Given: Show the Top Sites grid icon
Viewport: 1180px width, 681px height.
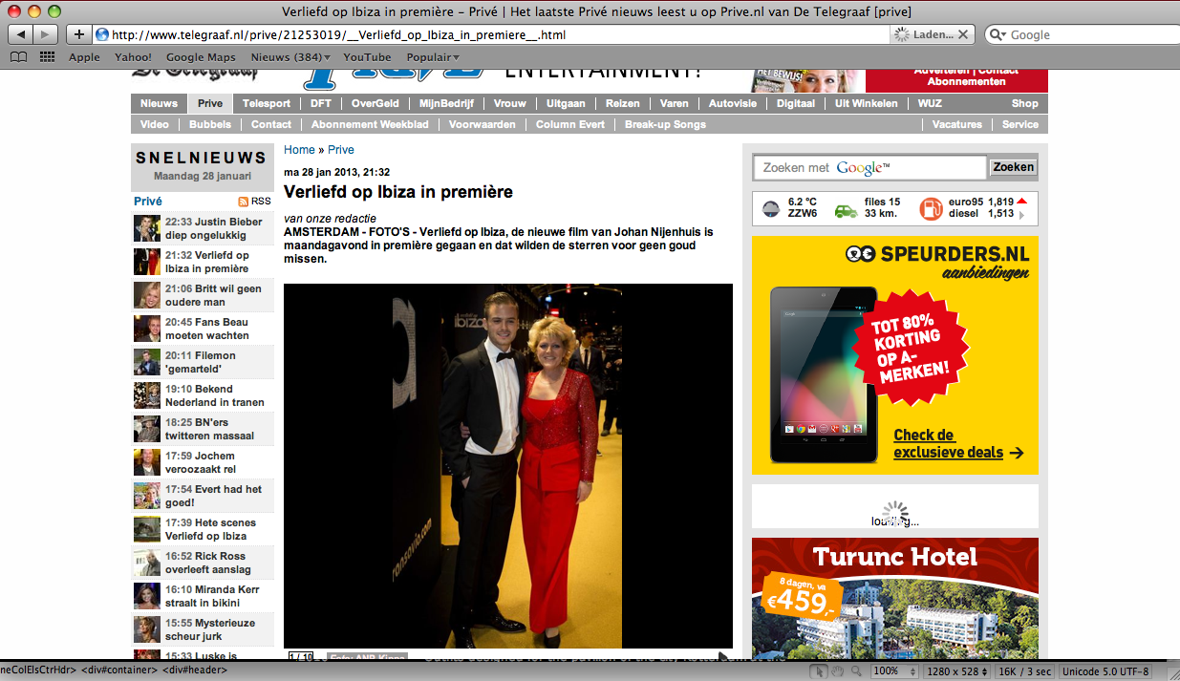Looking at the screenshot, I should click(x=47, y=57).
